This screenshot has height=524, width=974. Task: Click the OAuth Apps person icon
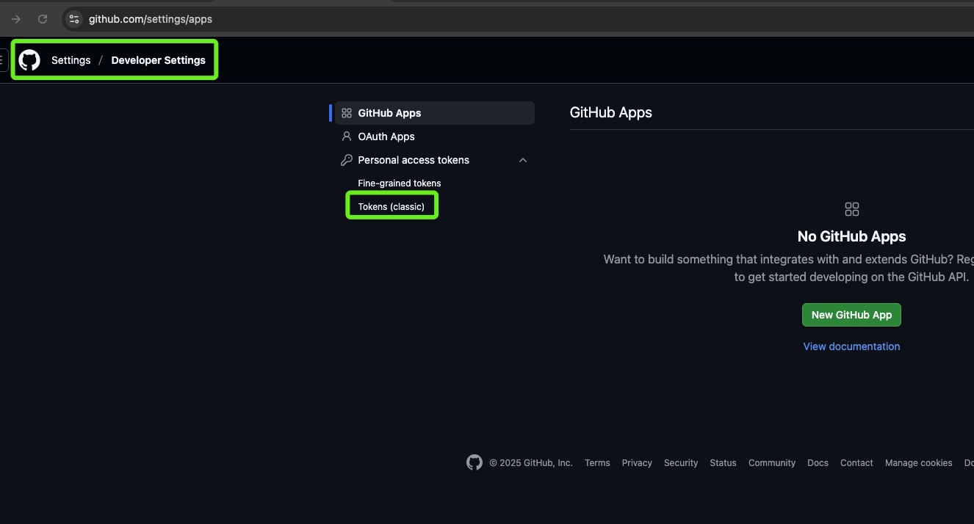tap(347, 137)
